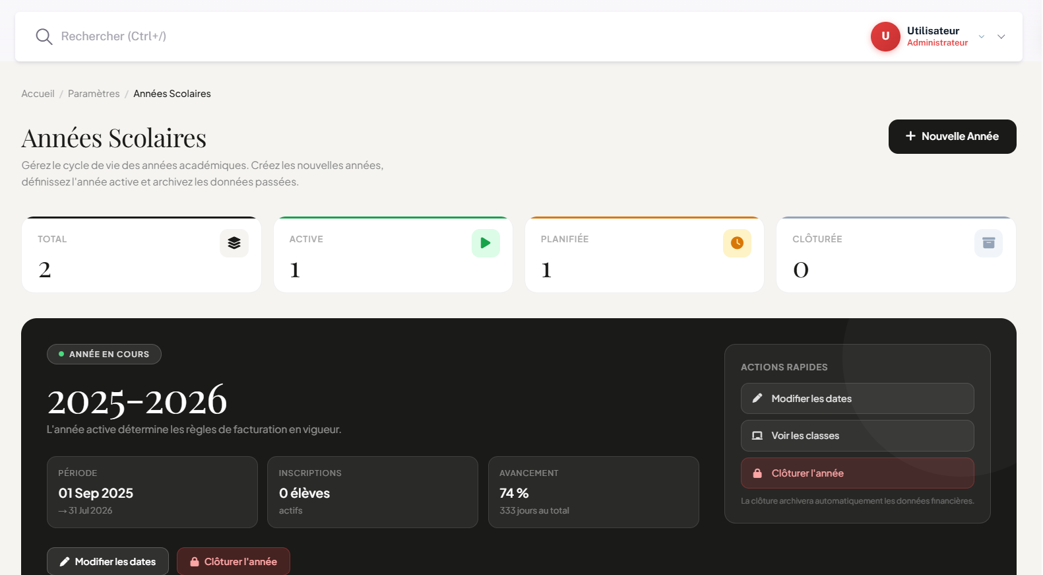Image resolution: width=1043 pixels, height=575 pixels.
Task: Click the Administrateur role label
Action: (937, 43)
